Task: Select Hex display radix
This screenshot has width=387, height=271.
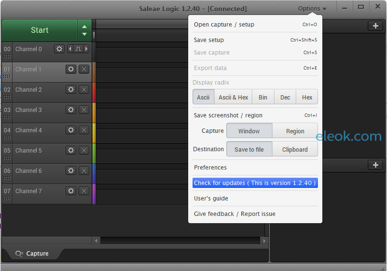Action: (307, 97)
